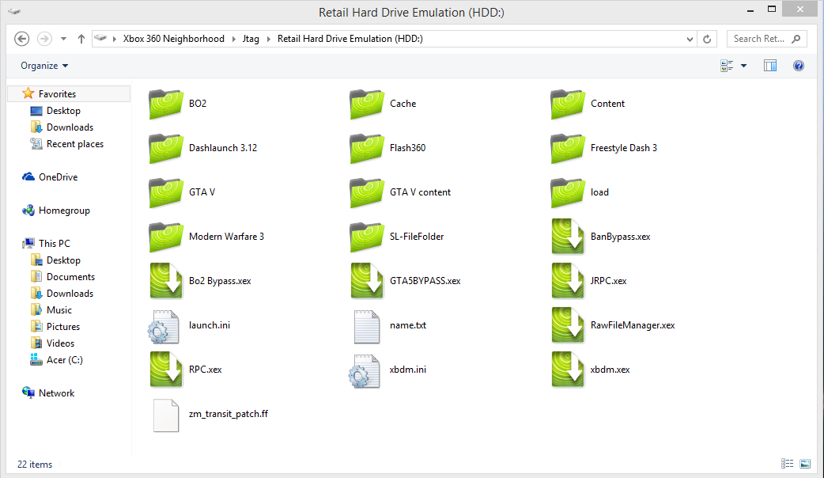Go up one folder level
The height and width of the screenshot is (478, 824).
click(x=81, y=39)
